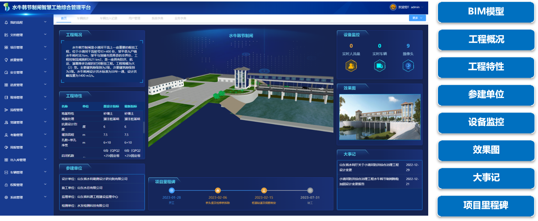
Task: Click the admin user avatar icon
Action: [x=393, y=7]
